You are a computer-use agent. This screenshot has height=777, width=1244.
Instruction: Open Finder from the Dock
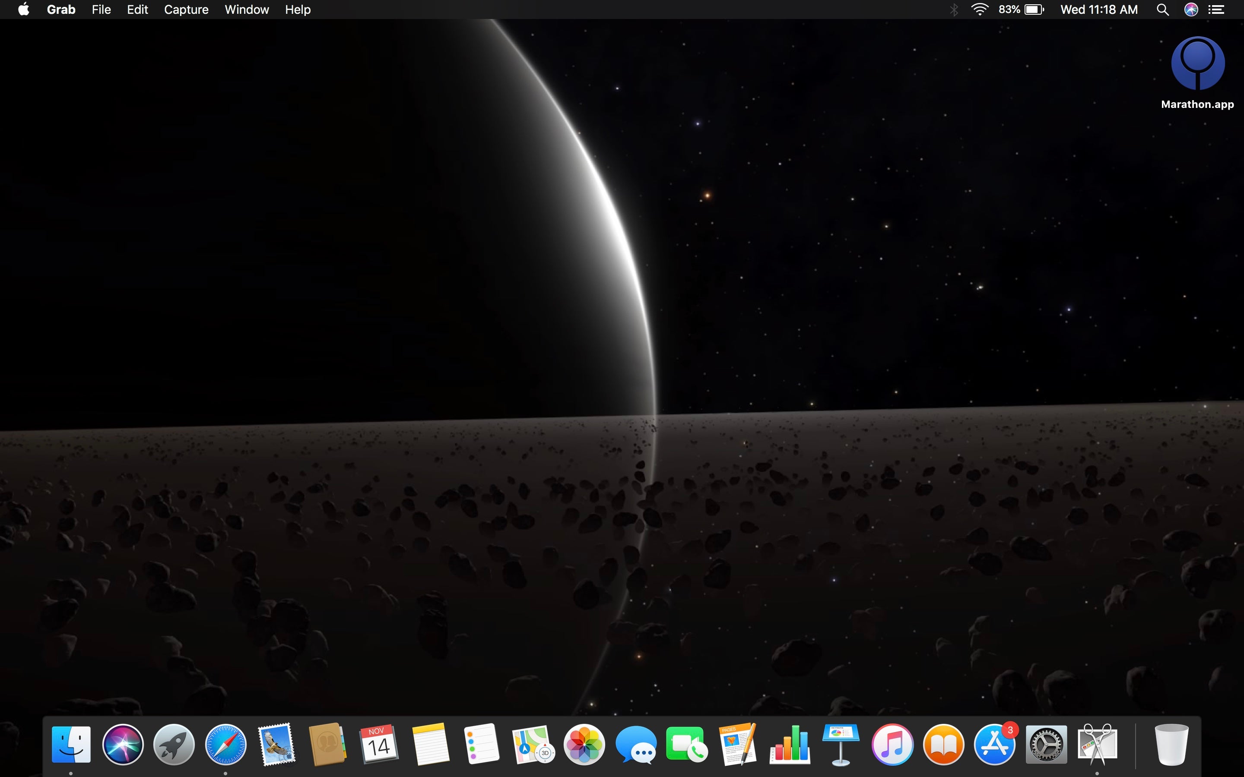click(71, 744)
